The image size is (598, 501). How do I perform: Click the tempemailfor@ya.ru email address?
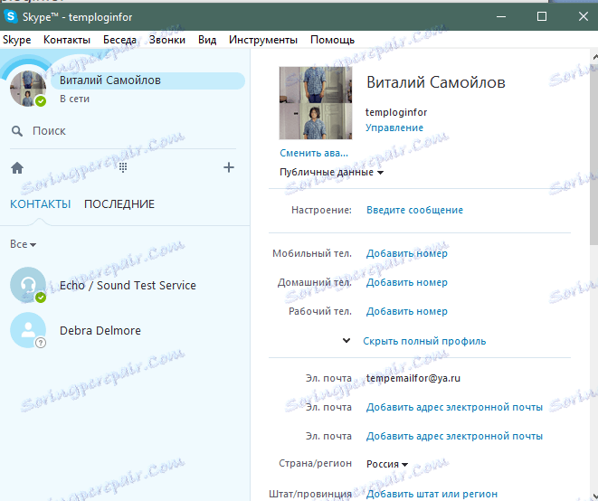(413, 378)
